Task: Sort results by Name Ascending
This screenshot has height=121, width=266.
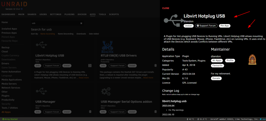Action: point(48,34)
